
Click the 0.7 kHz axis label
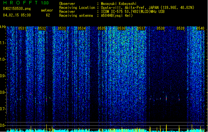coord(3,109)
